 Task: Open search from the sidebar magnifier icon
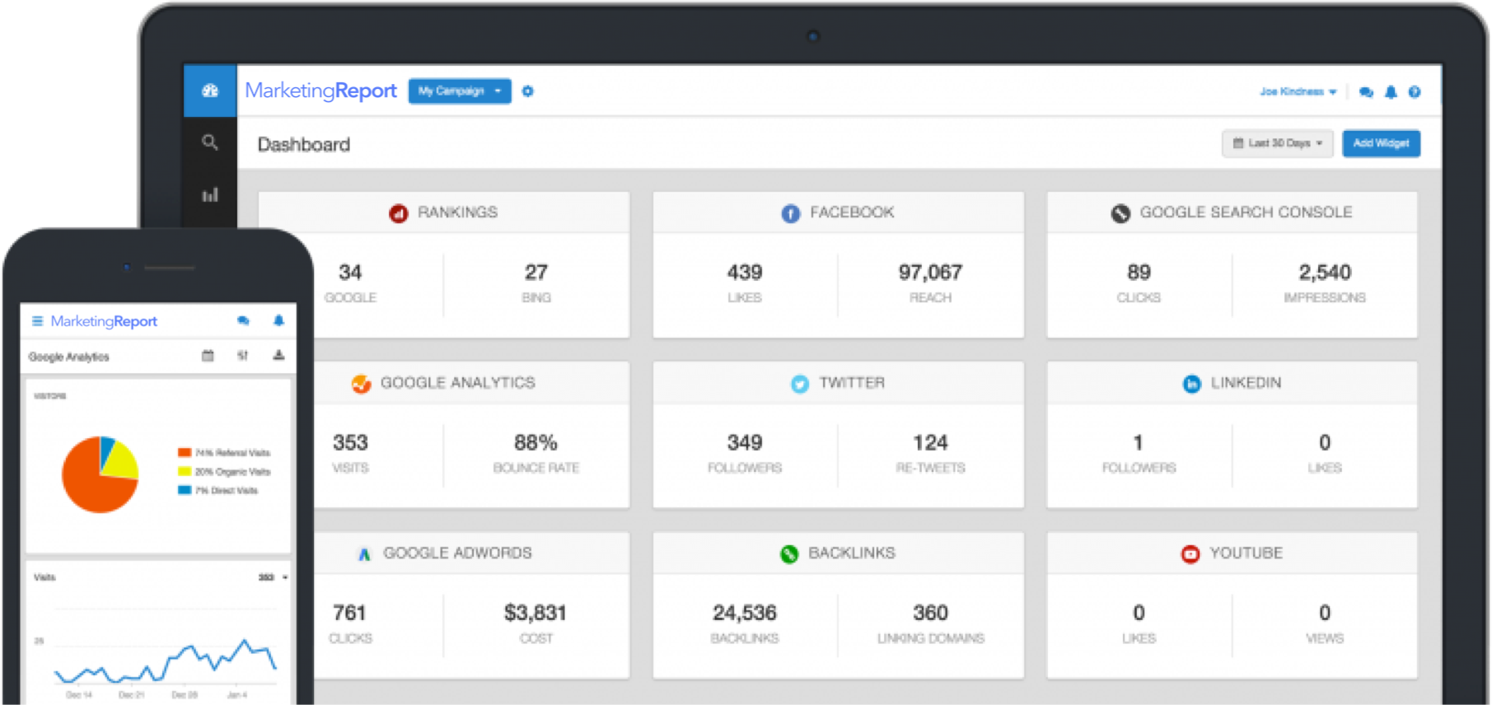coord(210,142)
